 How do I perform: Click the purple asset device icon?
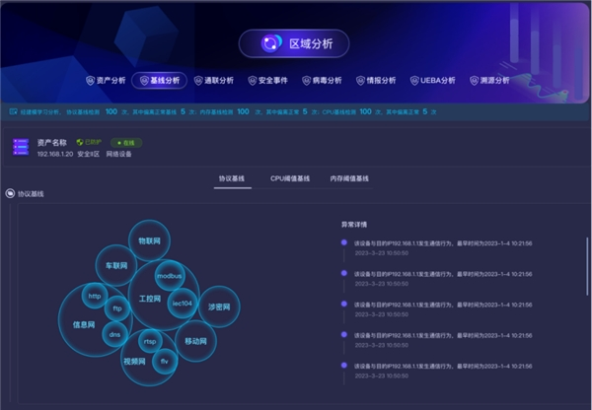tap(20, 147)
